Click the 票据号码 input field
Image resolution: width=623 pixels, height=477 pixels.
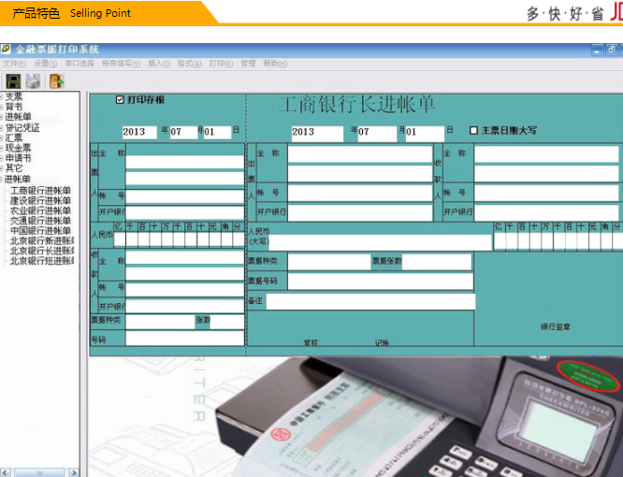click(x=380, y=282)
